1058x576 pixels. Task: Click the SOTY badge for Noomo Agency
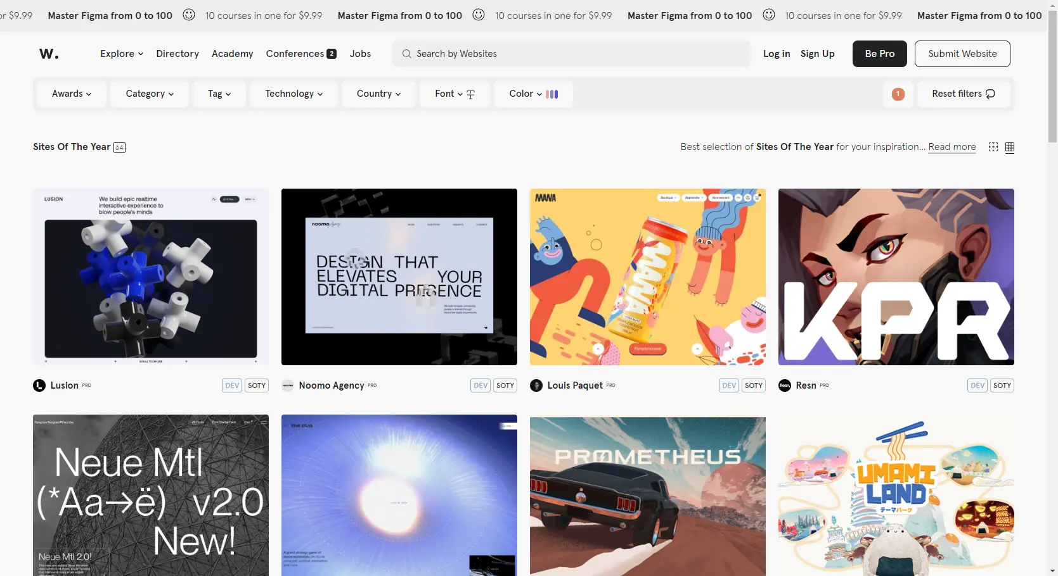[x=505, y=385]
